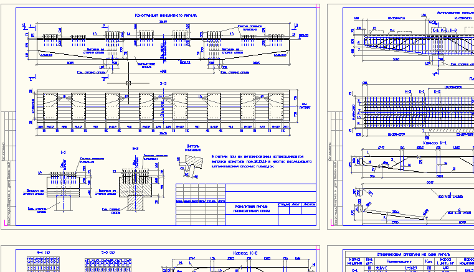Click the '2-2' section view label
The height and width of the screenshot is (272, 474).
[135, 149]
